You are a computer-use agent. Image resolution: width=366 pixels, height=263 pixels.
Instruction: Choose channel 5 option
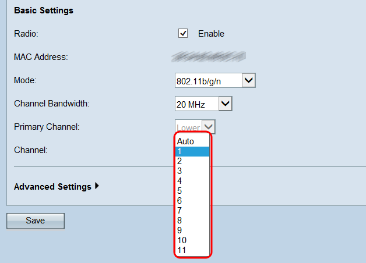pyautogui.click(x=192, y=191)
